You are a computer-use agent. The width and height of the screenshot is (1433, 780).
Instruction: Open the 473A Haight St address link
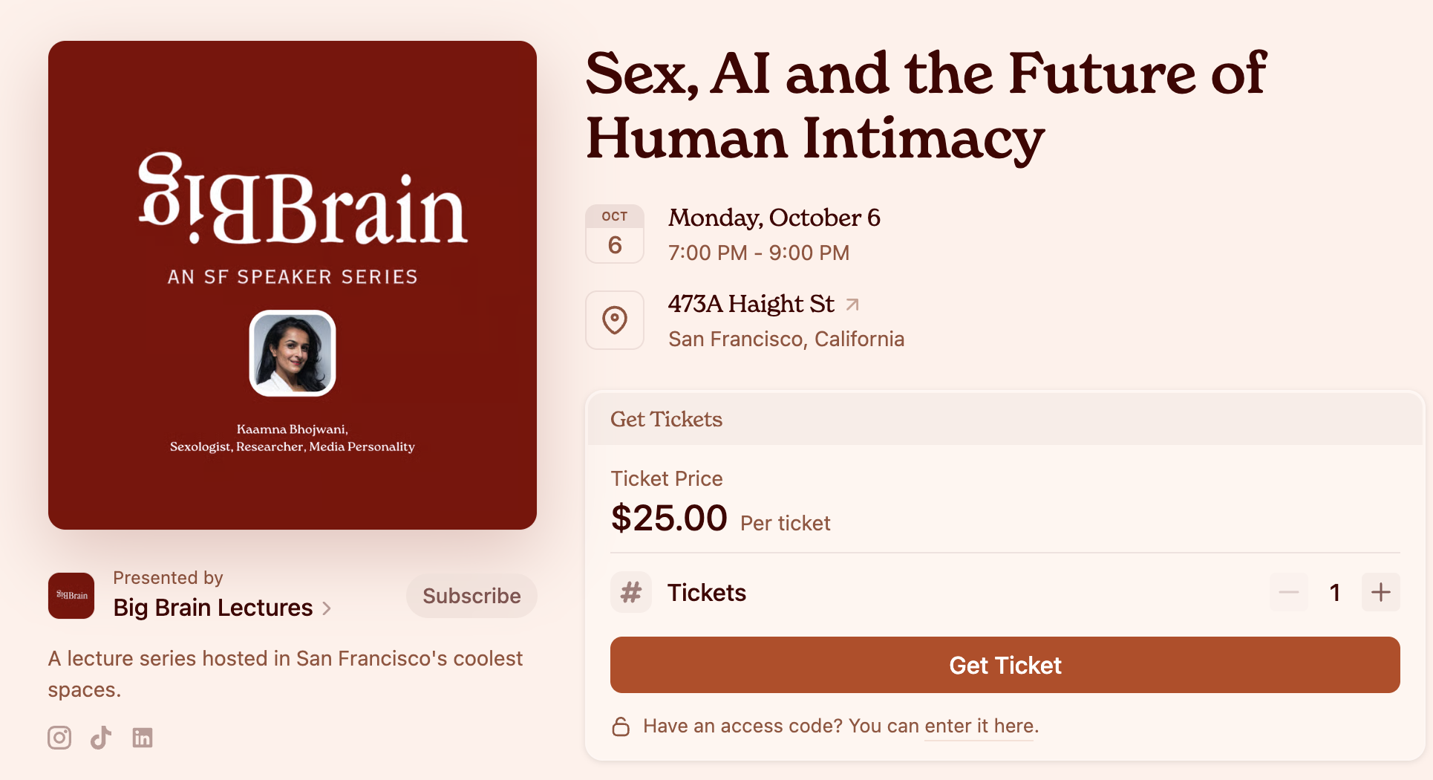click(751, 304)
